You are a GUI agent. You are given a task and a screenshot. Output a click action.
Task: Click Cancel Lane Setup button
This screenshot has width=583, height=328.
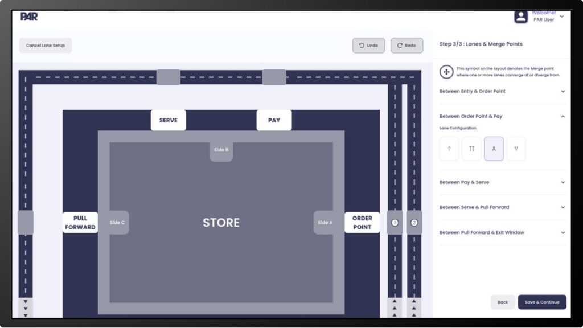coord(46,46)
